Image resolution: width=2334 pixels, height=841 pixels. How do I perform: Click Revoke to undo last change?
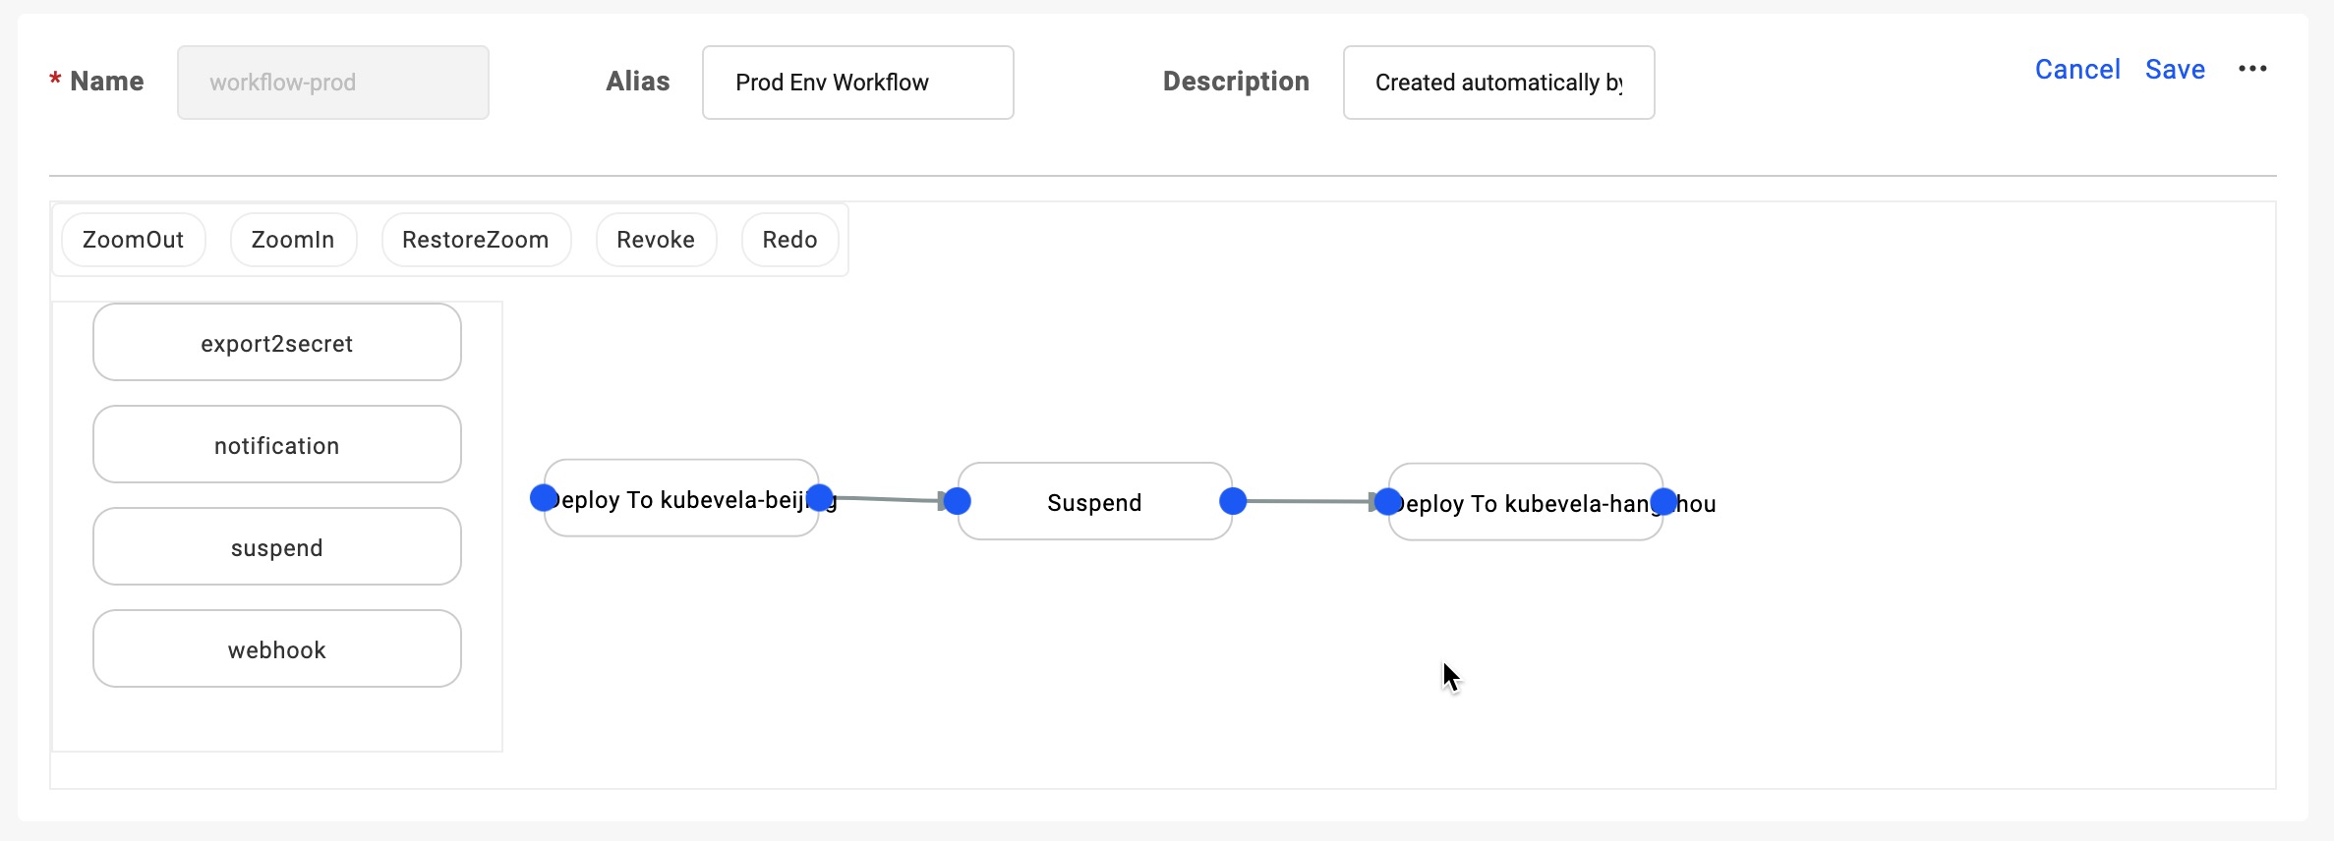click(x=656, y=240)
